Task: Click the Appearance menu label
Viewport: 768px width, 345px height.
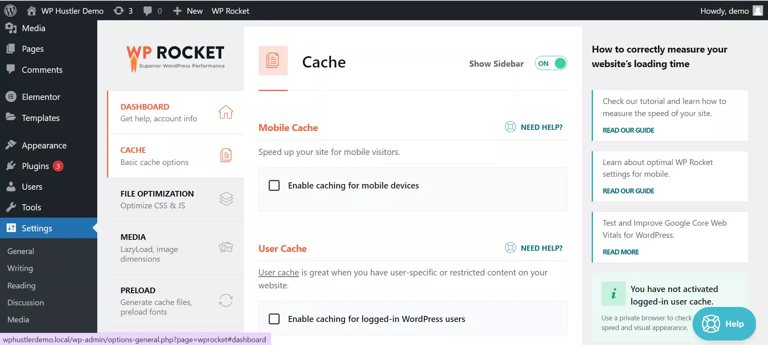Action: (44, 145)
